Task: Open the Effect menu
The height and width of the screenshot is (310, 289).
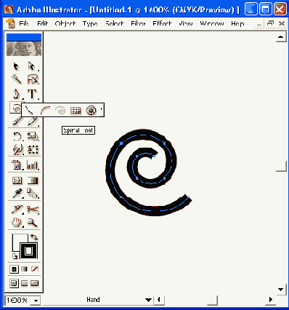Action: tap(162, 24)
